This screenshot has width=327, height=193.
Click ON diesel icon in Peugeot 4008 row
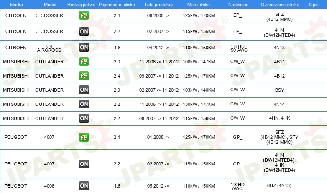tap(84, 186)
